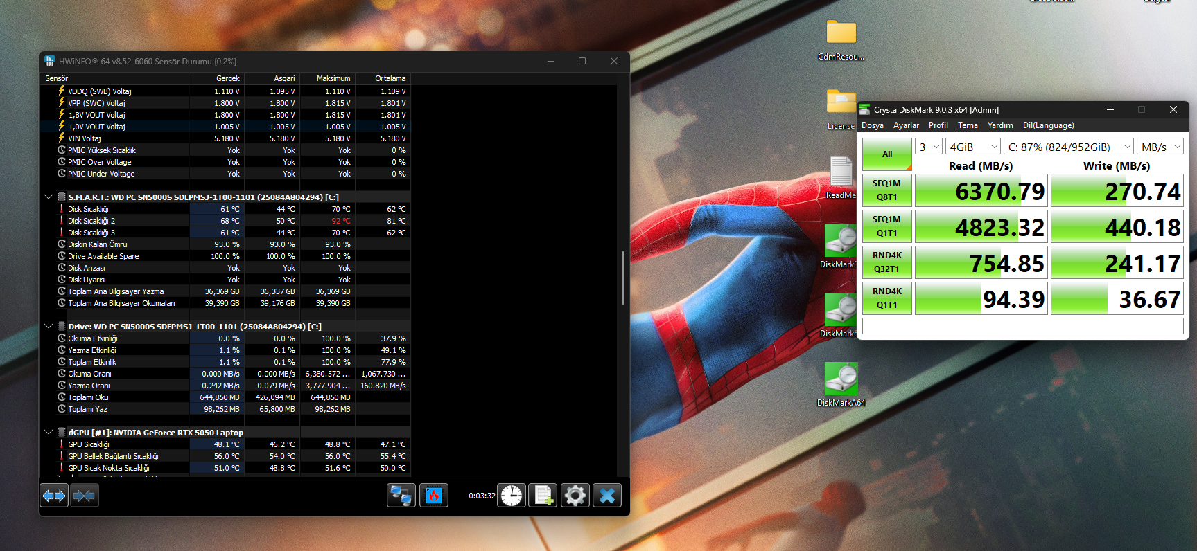Close sensors with the blue X icon

tap(607, 496)
